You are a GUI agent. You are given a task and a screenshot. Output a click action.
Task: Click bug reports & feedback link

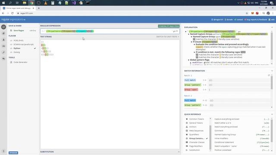click(256, 19)
